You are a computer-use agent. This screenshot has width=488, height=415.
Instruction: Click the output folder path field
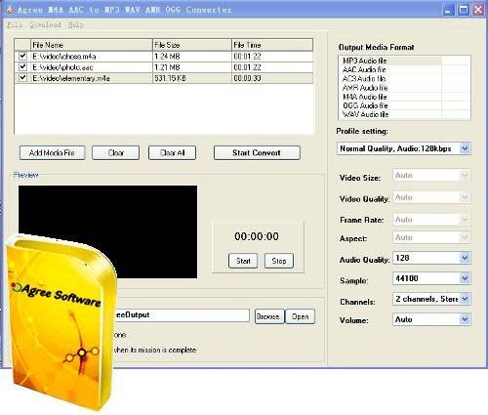(x=183, y=315)
